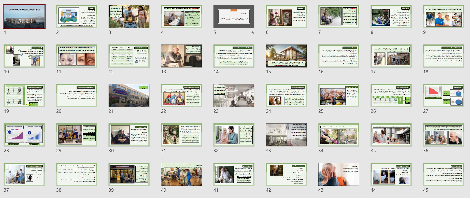Viewport: 470px width, 198px height.
Task: Select slide 40 with the walker photo
Action: (x=181, y=174)
